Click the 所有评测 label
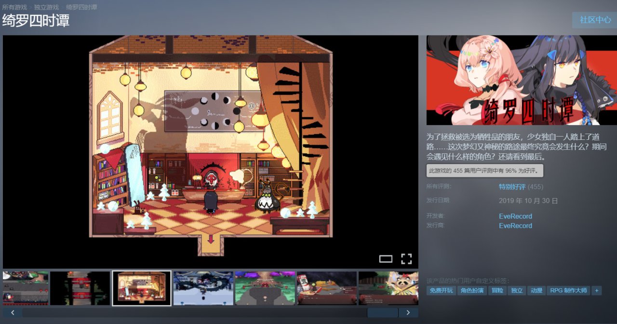This screenshot has width=617, height=324. point(438,187)
